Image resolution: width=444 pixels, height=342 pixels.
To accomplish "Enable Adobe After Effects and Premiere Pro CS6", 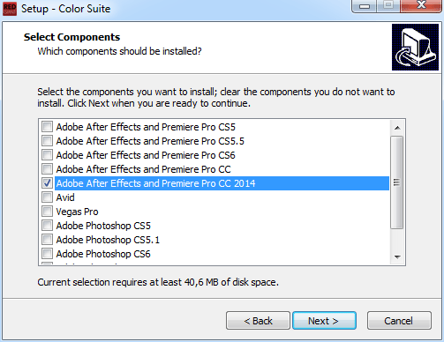I will pos(47,155).
